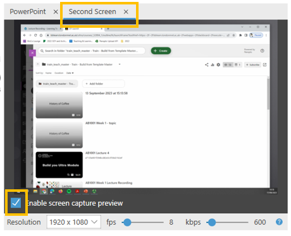
Task: Open the MoCo Lounge bookmark
Action: point(32,41)
